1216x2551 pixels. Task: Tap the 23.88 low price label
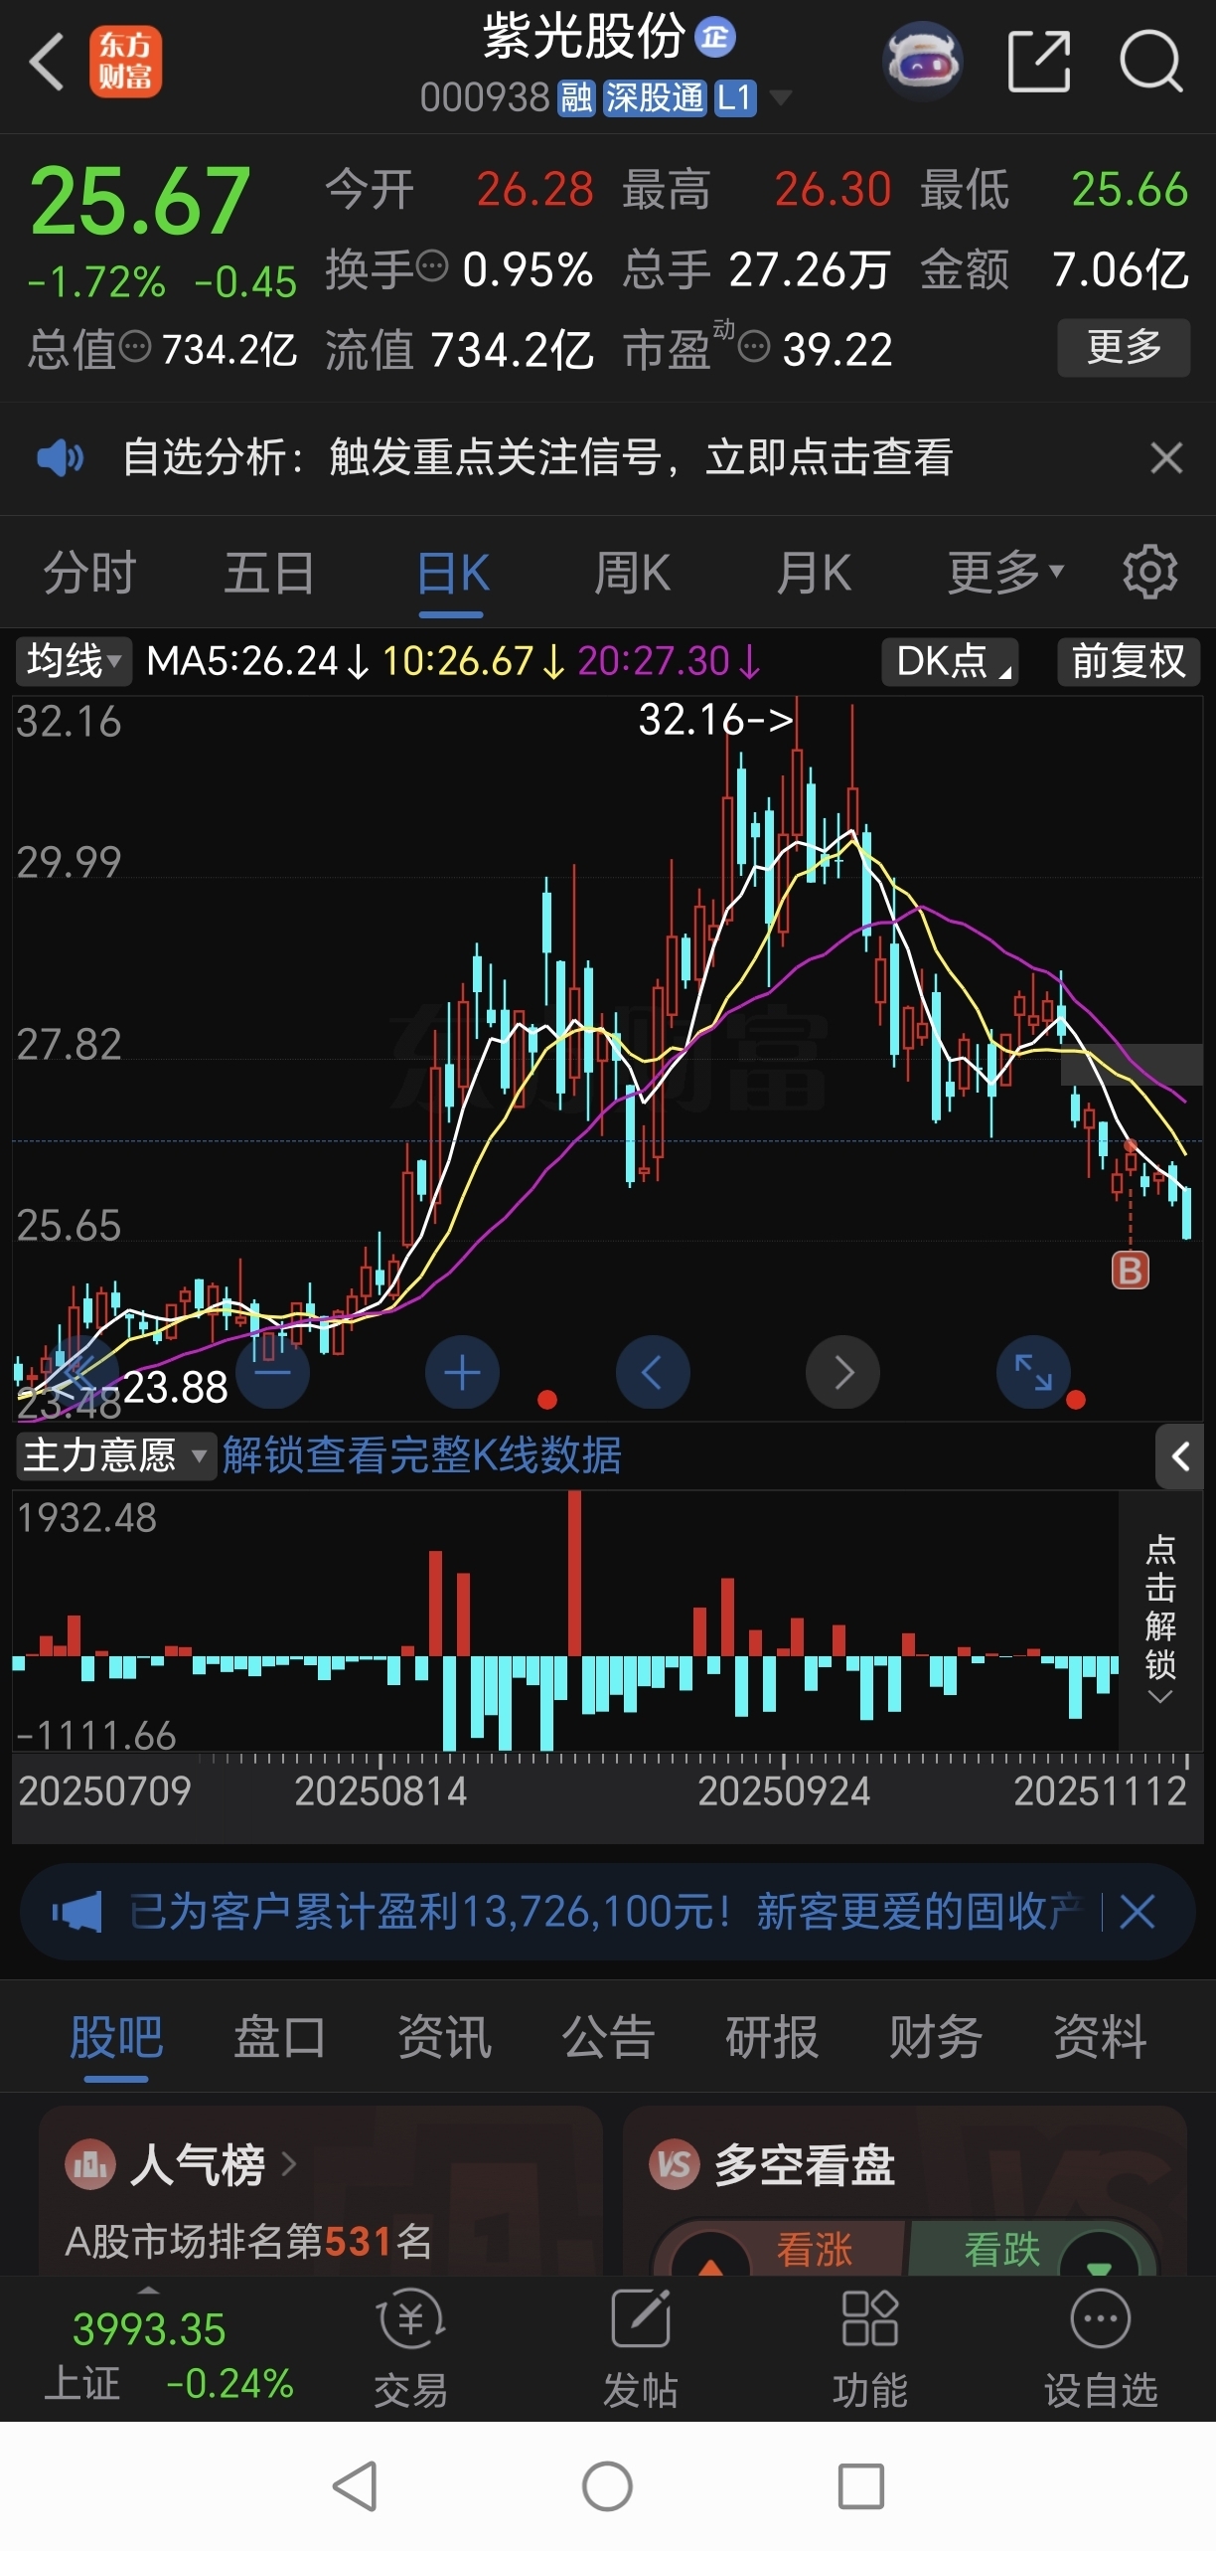point(175,1387)
